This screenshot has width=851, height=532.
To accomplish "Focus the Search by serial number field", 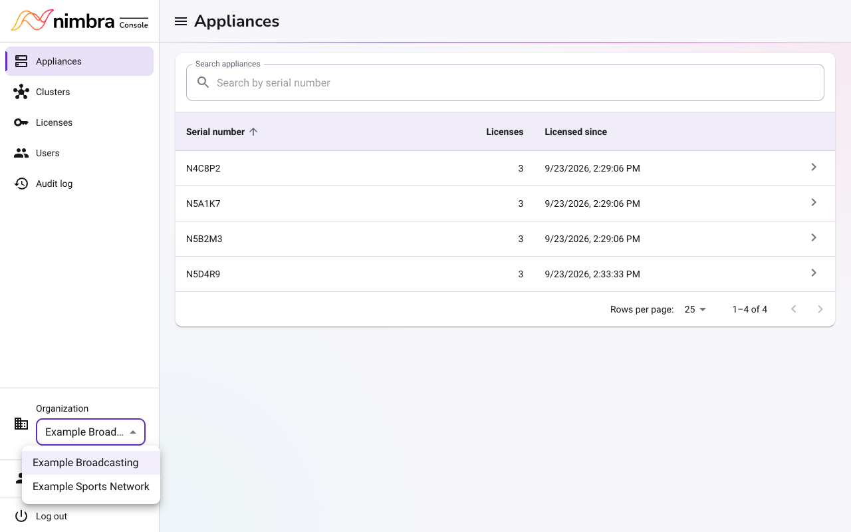I will pos(505,82).
